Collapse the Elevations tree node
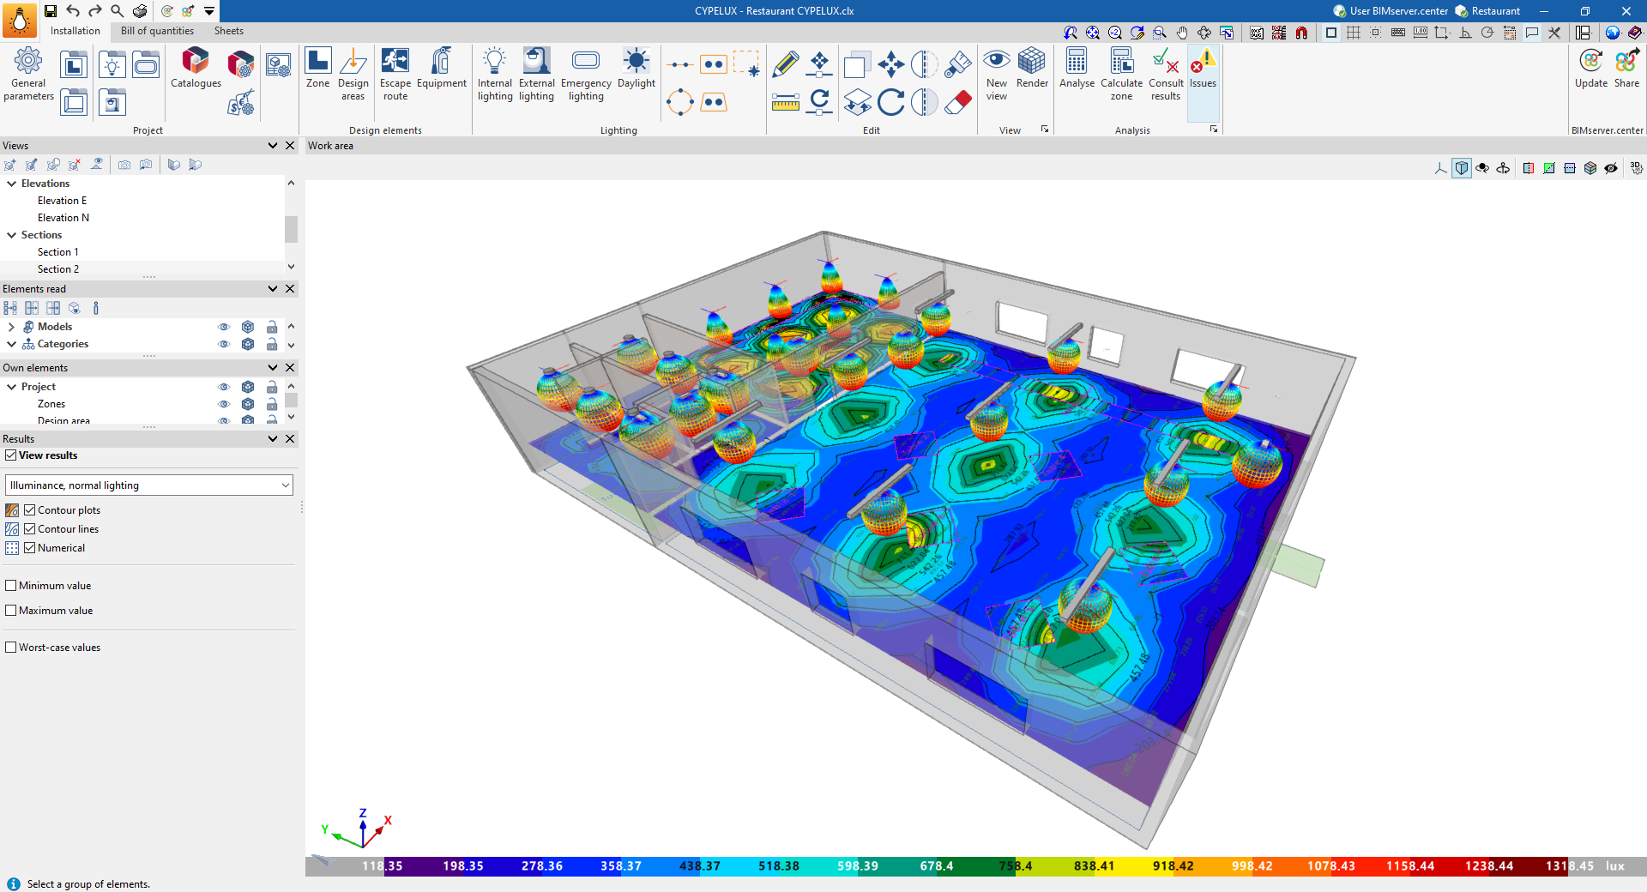This screenshot has width=1647, height=892. (12, 184)
